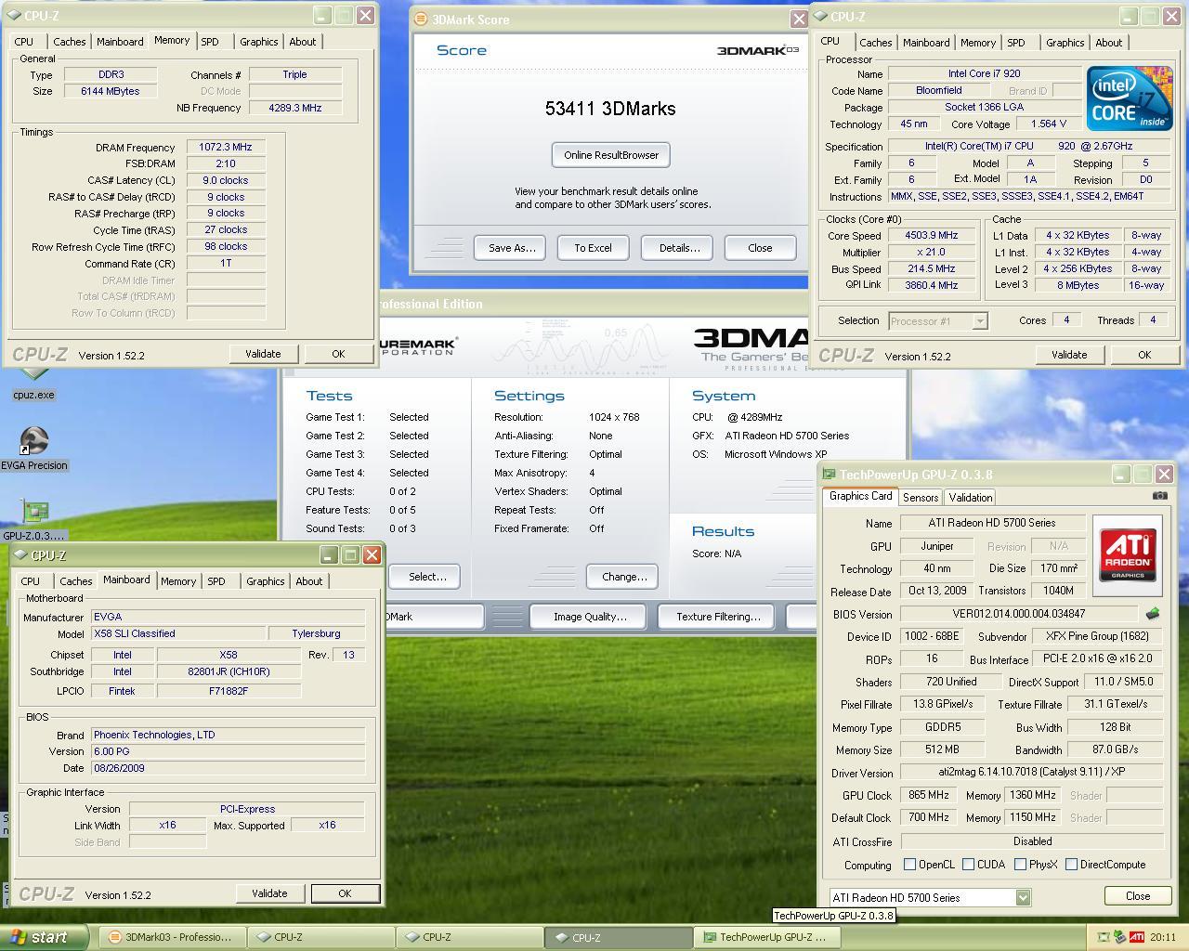Toggle the OpenCL checkbox in GPU-Z
The width and height of the screenshot is (1189, 951).
[x=910, y=865]
